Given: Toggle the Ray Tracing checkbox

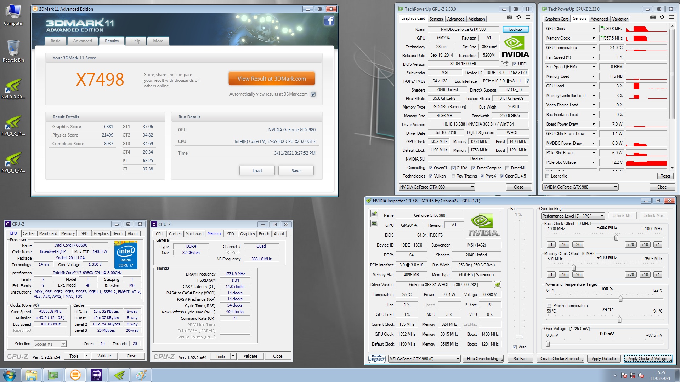Looking at the screenshot, I should pyautogui.click(x=453, y=176).
